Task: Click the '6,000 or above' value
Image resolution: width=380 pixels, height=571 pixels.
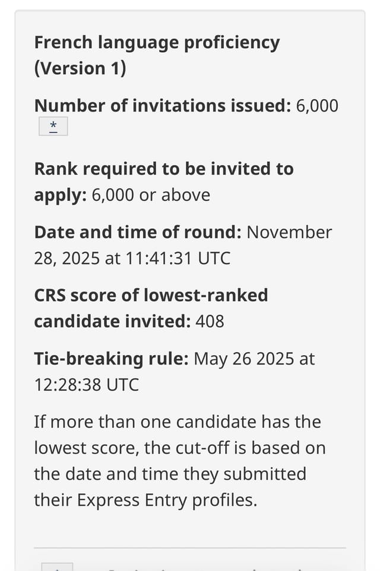Action: click(151, 195)
